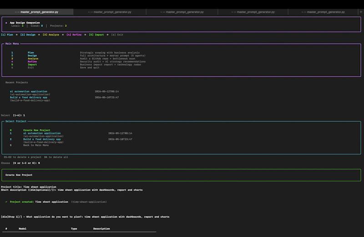Select '[2] Design' in the shortcut bar

(28, 35)
